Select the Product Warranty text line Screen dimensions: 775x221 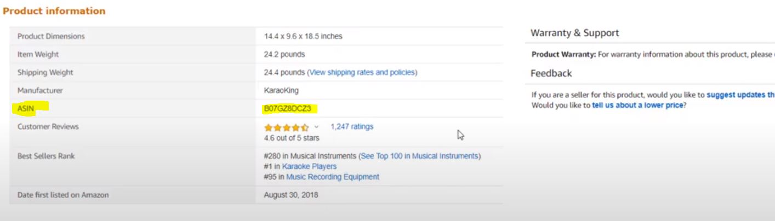click(653, 54)
